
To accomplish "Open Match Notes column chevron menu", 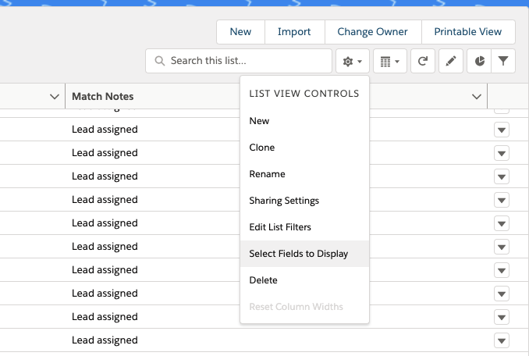I will click(x=477, y=97).
